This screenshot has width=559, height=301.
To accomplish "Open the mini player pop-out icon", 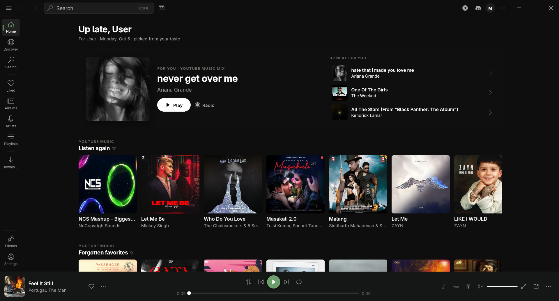I will tap(536, 286).
